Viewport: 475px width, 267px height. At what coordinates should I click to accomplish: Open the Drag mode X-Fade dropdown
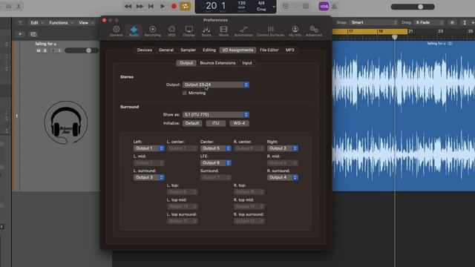pyautogui.click(x=429, y=22)
